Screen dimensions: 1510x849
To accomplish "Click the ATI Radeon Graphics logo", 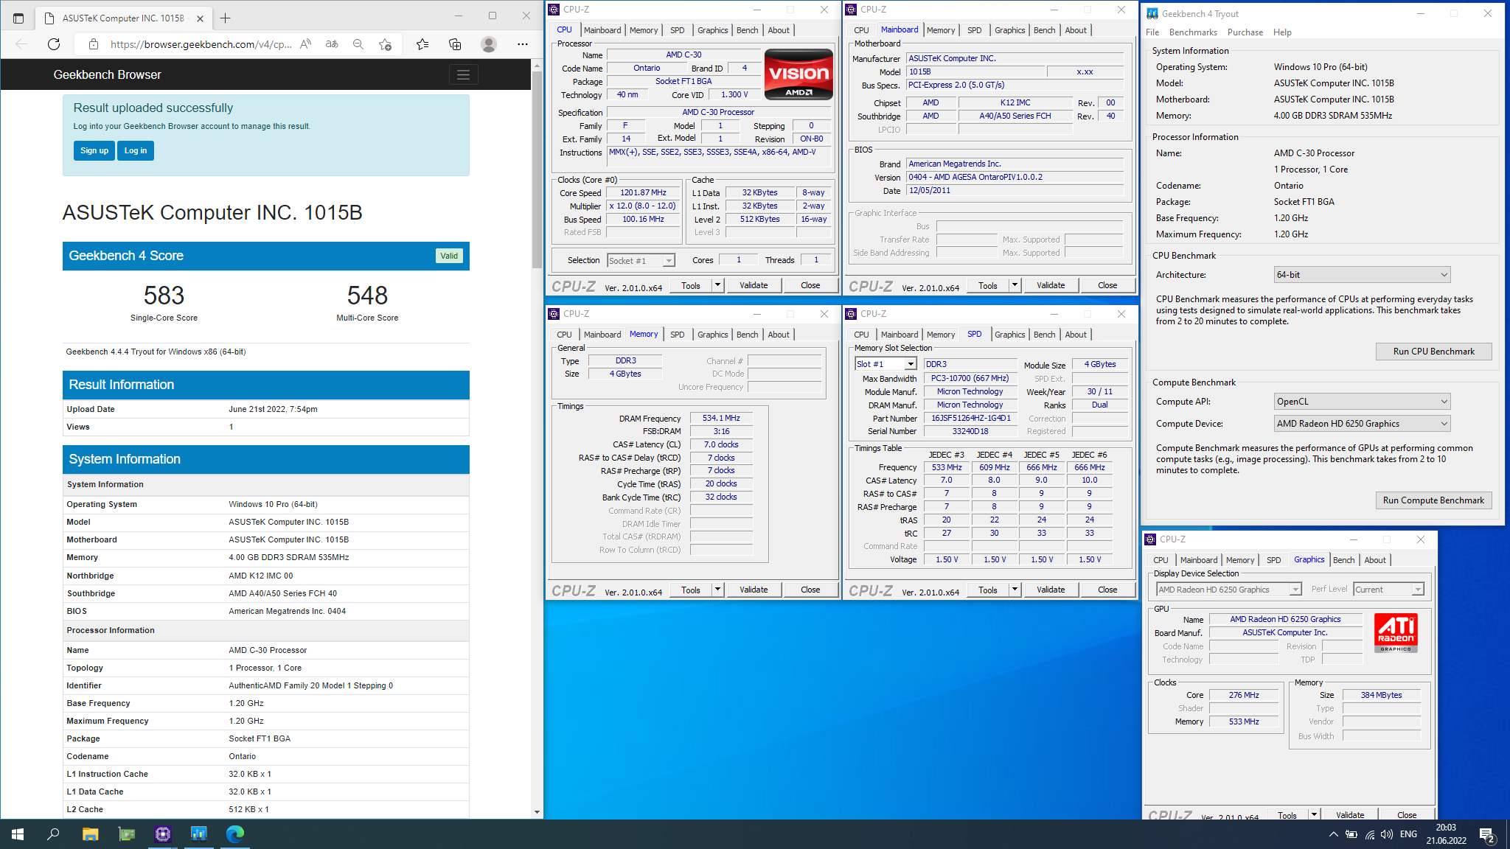I will 1396,633.
